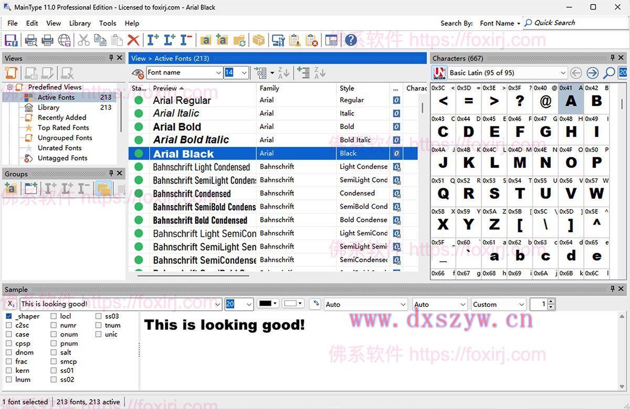Select Recently Added view
The height and width of the screenshot is (409, 630).
[62, 117]
